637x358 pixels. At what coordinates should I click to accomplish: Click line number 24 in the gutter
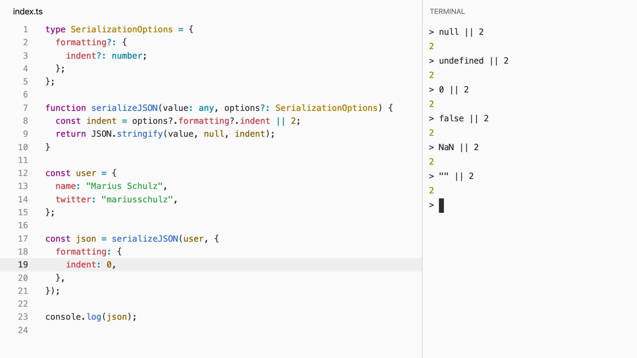(23, 330)
